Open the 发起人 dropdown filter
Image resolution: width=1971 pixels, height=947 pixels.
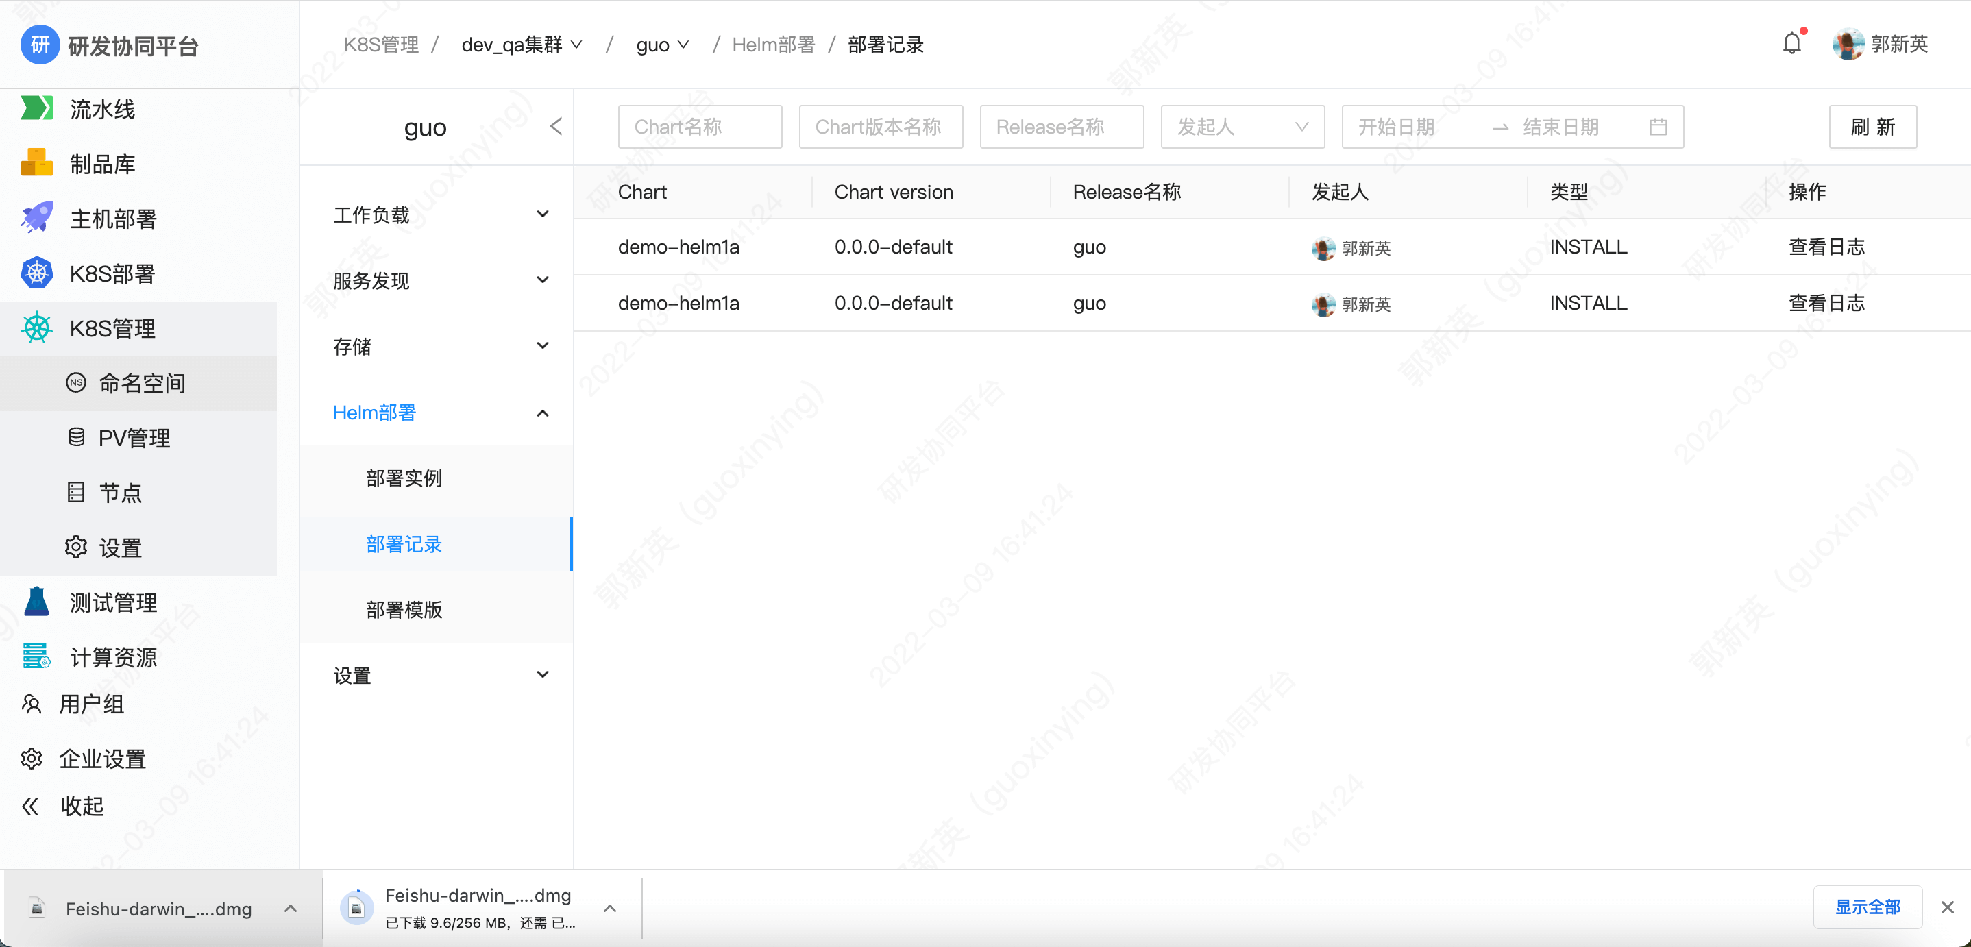click(1242, 127)
